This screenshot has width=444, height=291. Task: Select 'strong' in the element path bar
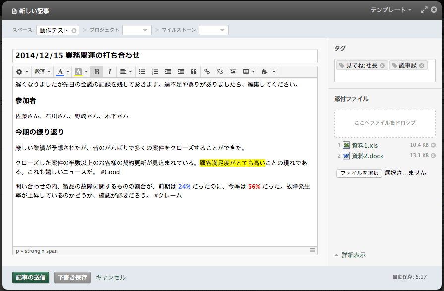click(x=32, y=251)
